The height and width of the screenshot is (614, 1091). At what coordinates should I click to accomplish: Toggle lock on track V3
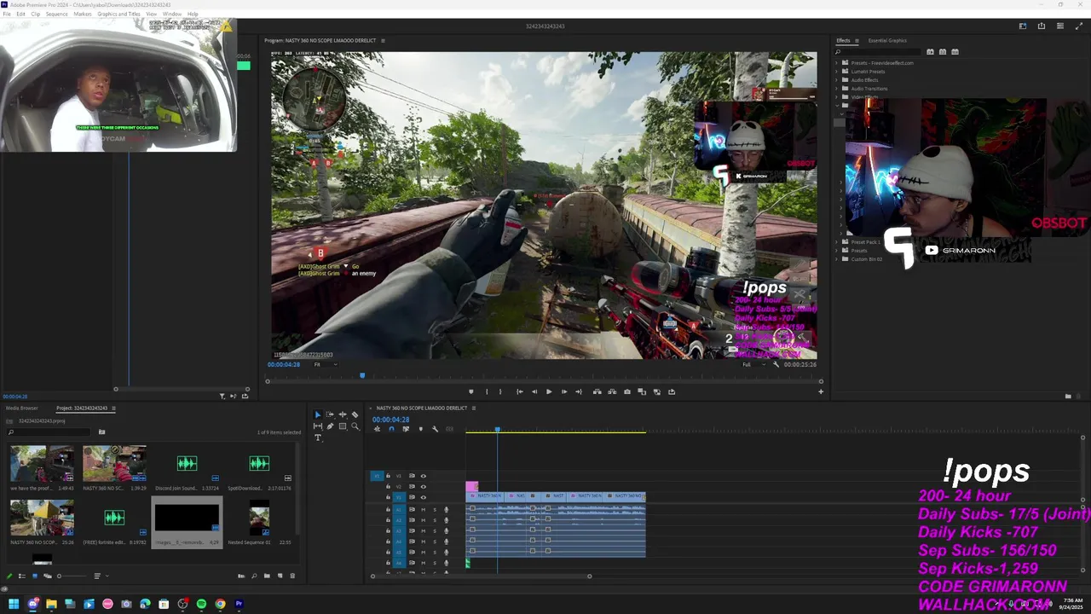tap(388, 476)
